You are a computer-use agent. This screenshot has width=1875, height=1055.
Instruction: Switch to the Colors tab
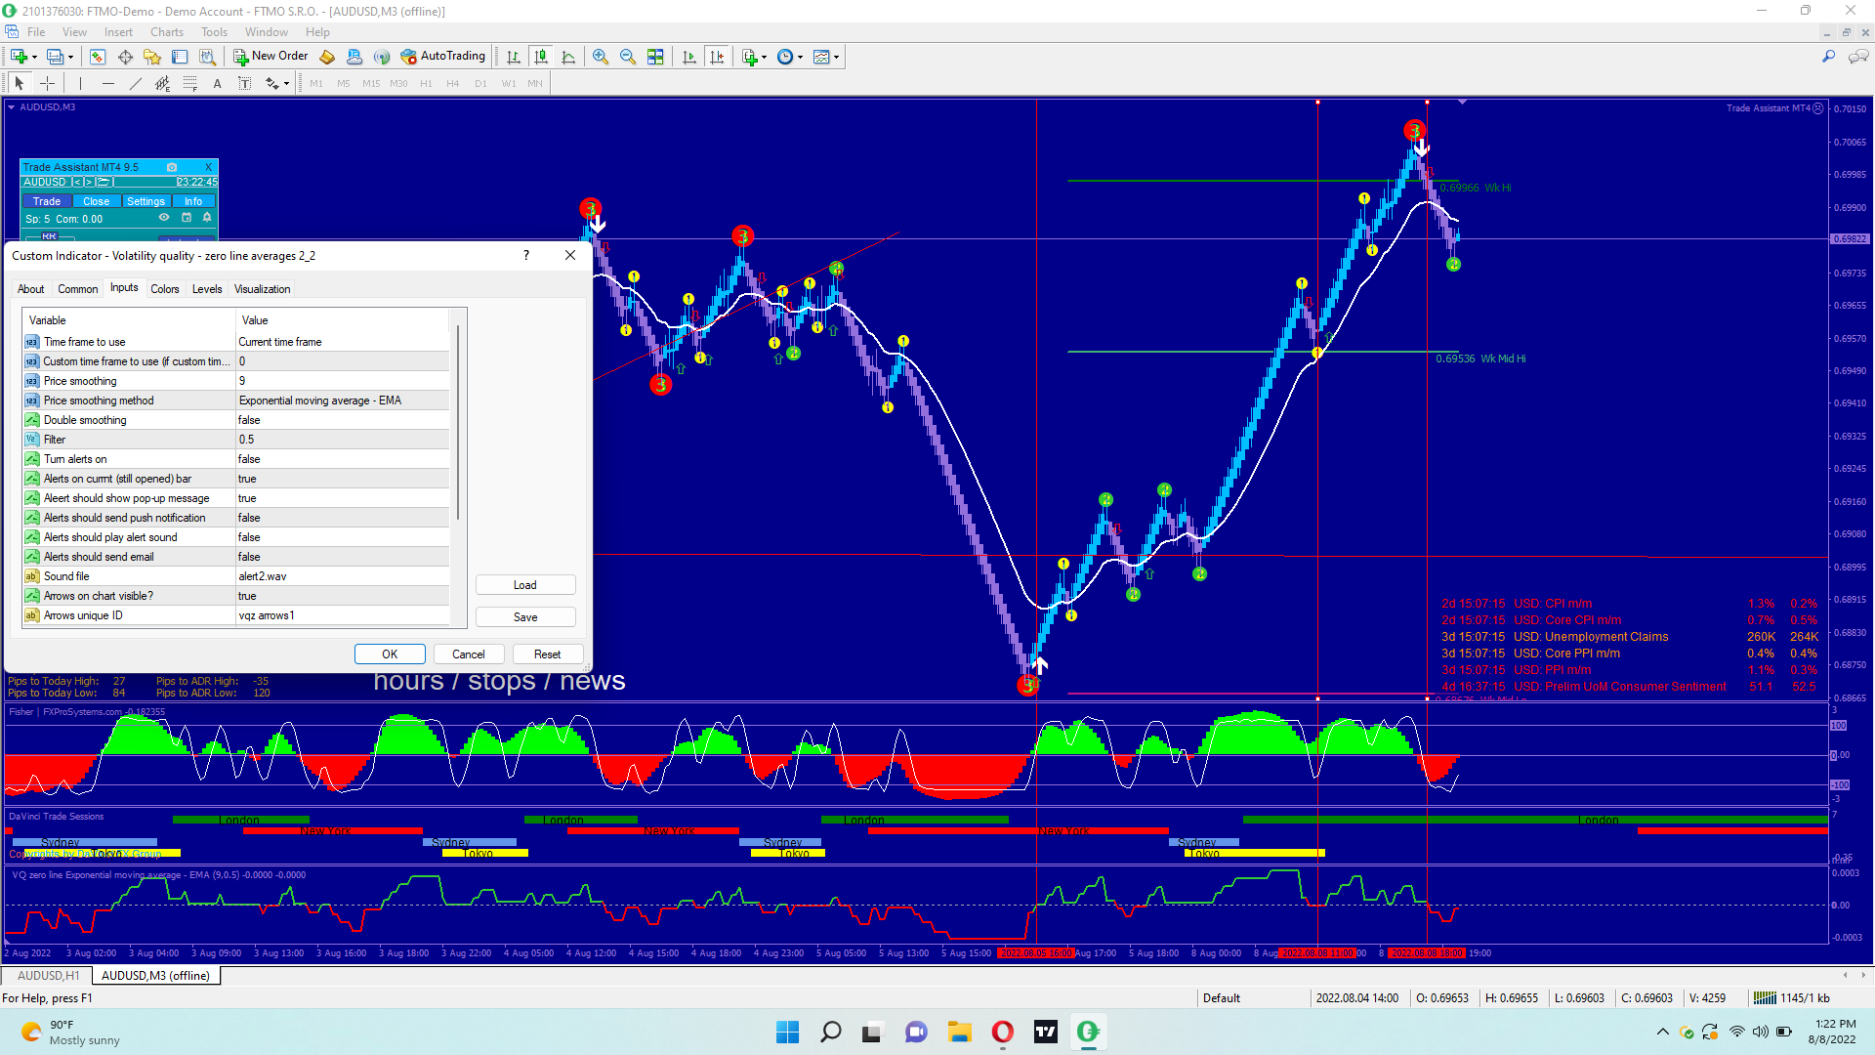click(164, 289)
